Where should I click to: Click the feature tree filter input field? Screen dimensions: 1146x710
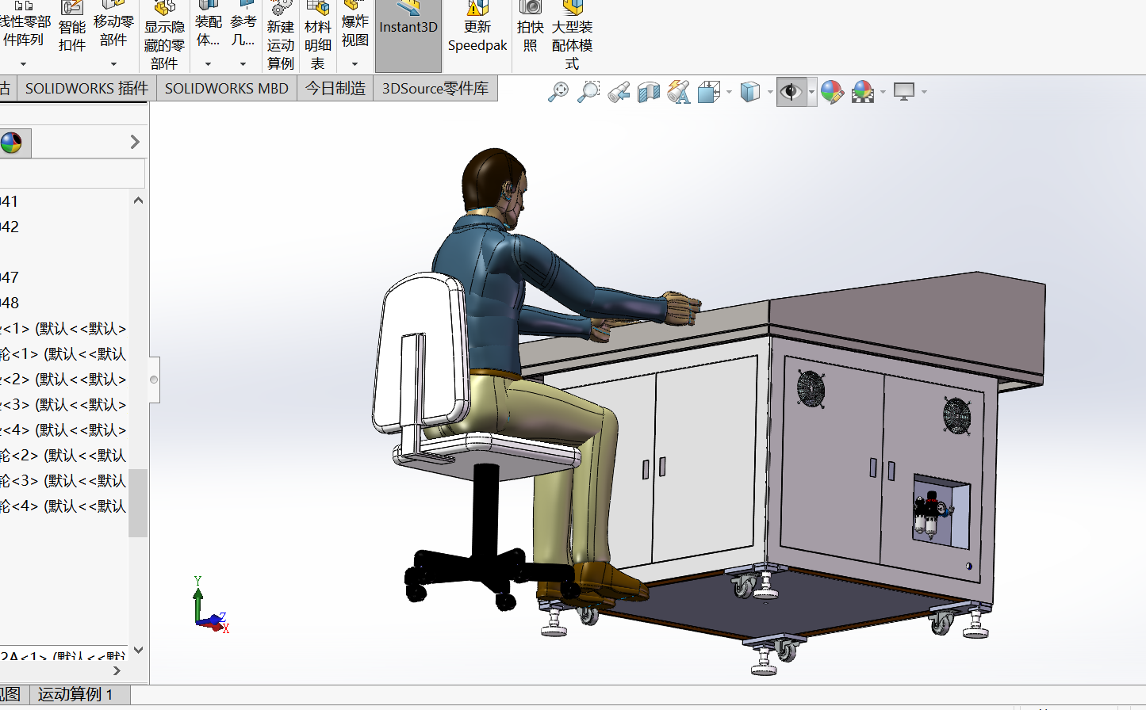[x=72, y=174]
